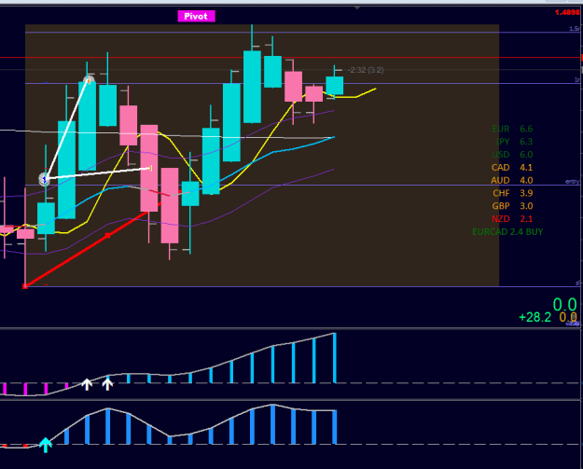Click the +28.2 pips value
The width and height of the screenshot is (583, 469).
535,317
